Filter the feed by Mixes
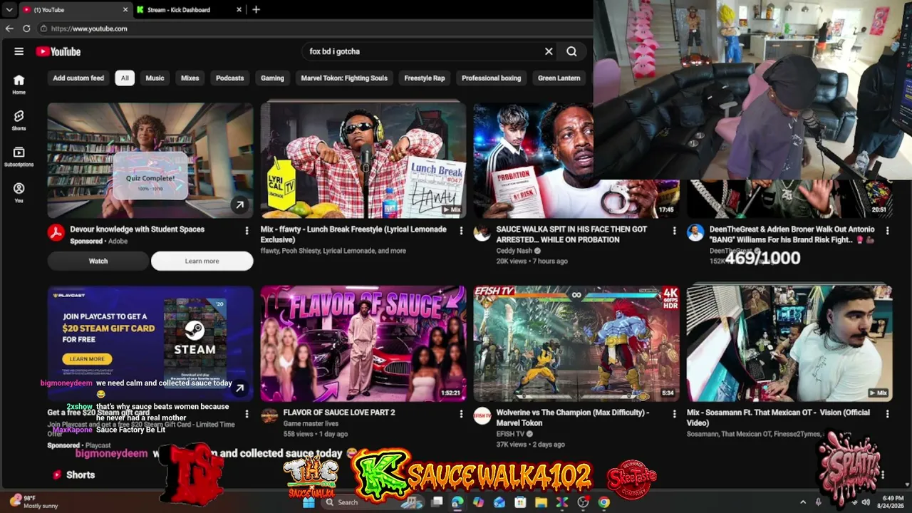This screenshot has width=912, height=513. pyautogui.click(x=190, y=78)
